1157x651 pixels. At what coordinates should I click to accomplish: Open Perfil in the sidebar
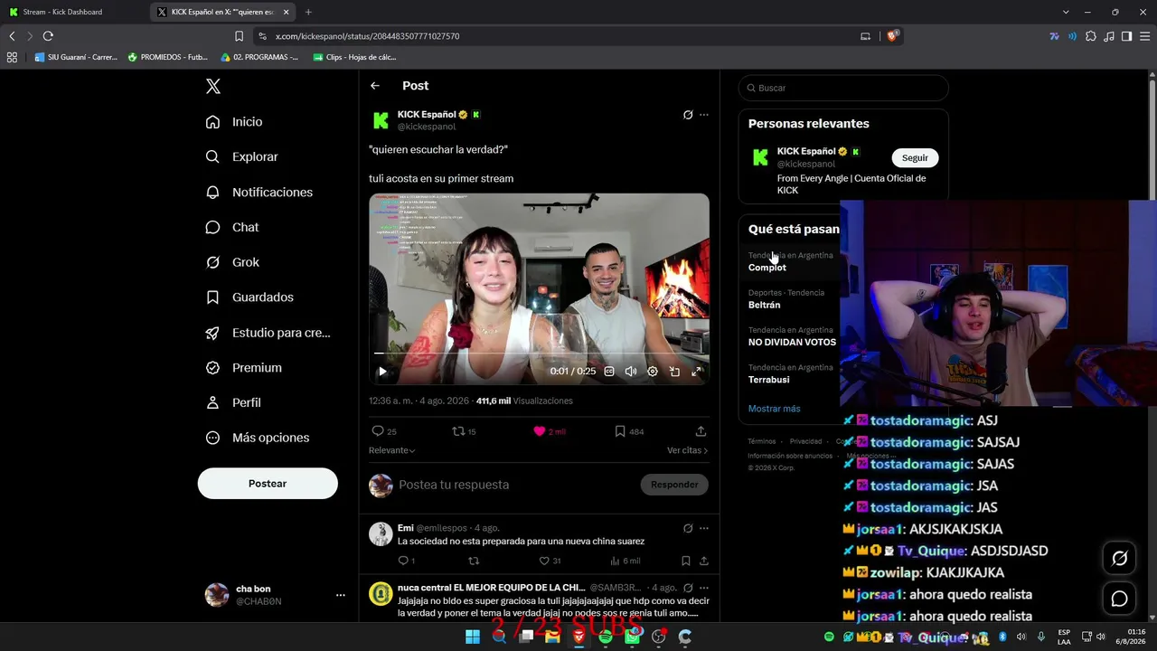pyautogui.click(x=233, y=402)
